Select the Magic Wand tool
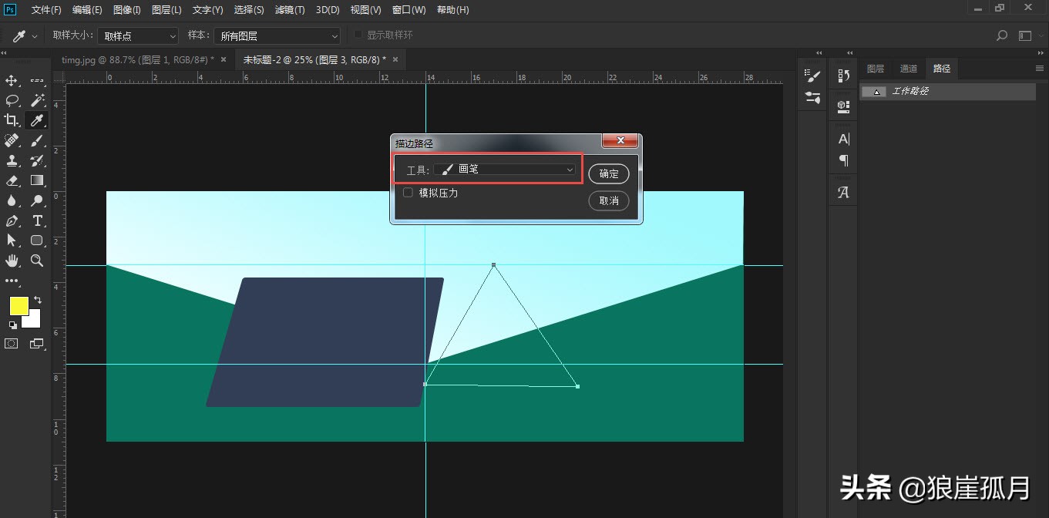The width and height of the screenshot is (1049, 518). pos(37,100)
